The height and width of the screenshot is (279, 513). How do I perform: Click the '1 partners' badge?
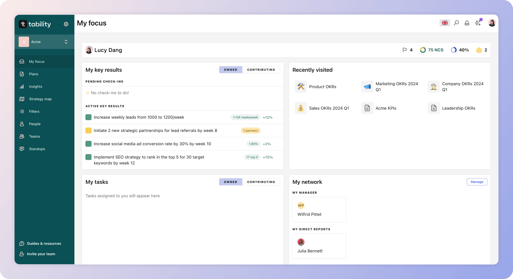pos(250,131)
